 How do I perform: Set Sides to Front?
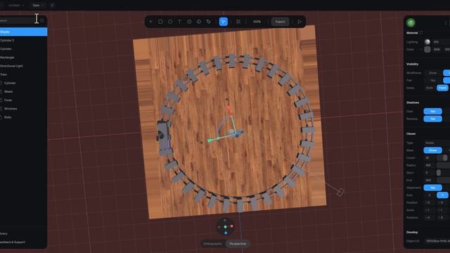pos(442,88)
